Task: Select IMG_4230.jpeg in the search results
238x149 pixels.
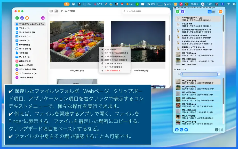Action: coord(198,93)
